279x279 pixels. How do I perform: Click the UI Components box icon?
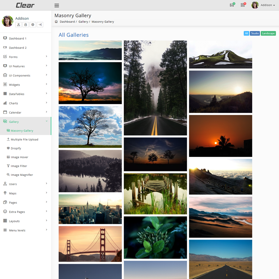(x=5, y=75)
